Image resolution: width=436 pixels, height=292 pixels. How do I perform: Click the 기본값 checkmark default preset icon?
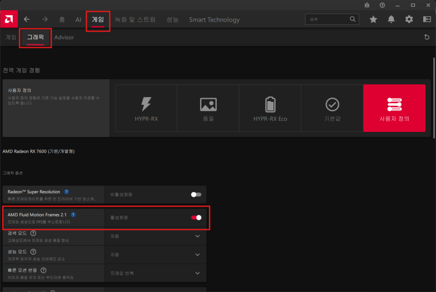(332, 103)
